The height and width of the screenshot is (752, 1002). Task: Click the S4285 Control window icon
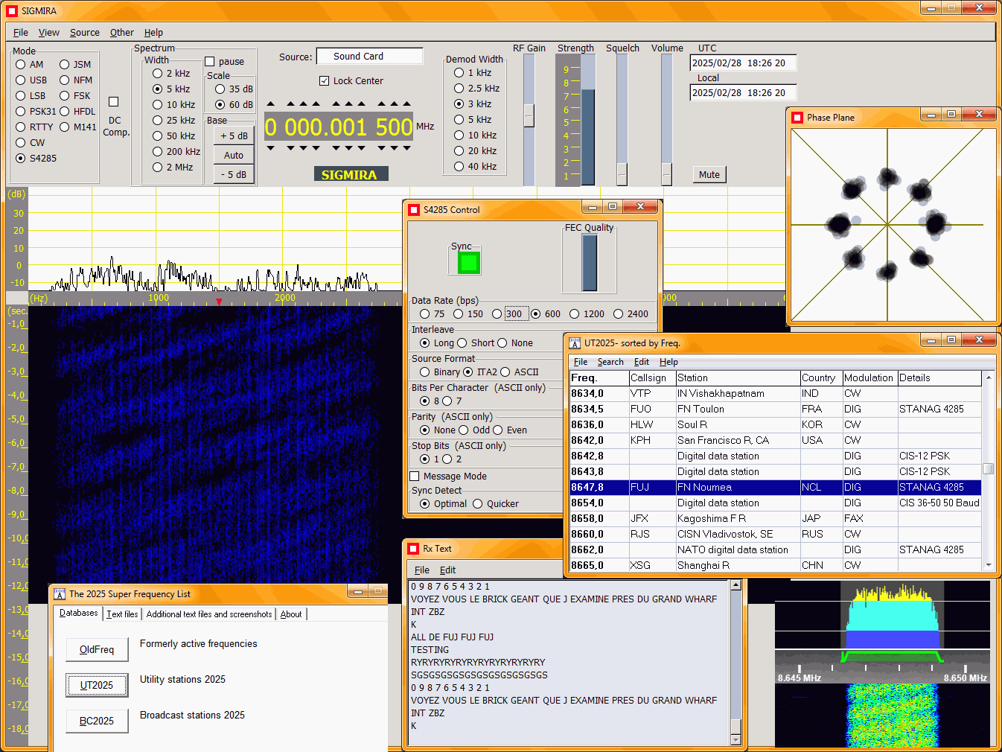[x=414, y=210]
